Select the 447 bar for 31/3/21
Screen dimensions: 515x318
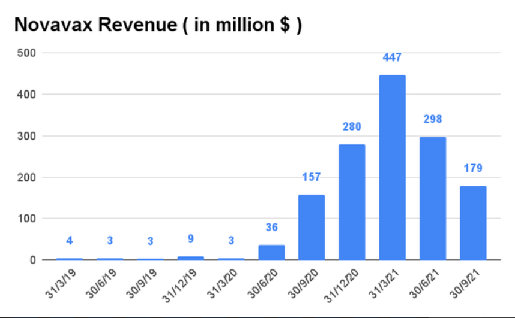(x=392, y=168)
